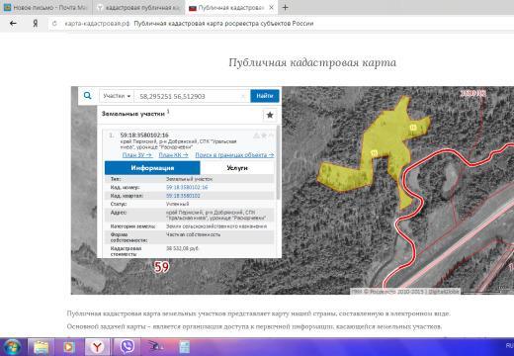Launch Viber from the taskbar
Screen dimensions: 514x356
(x=127, y=347)
